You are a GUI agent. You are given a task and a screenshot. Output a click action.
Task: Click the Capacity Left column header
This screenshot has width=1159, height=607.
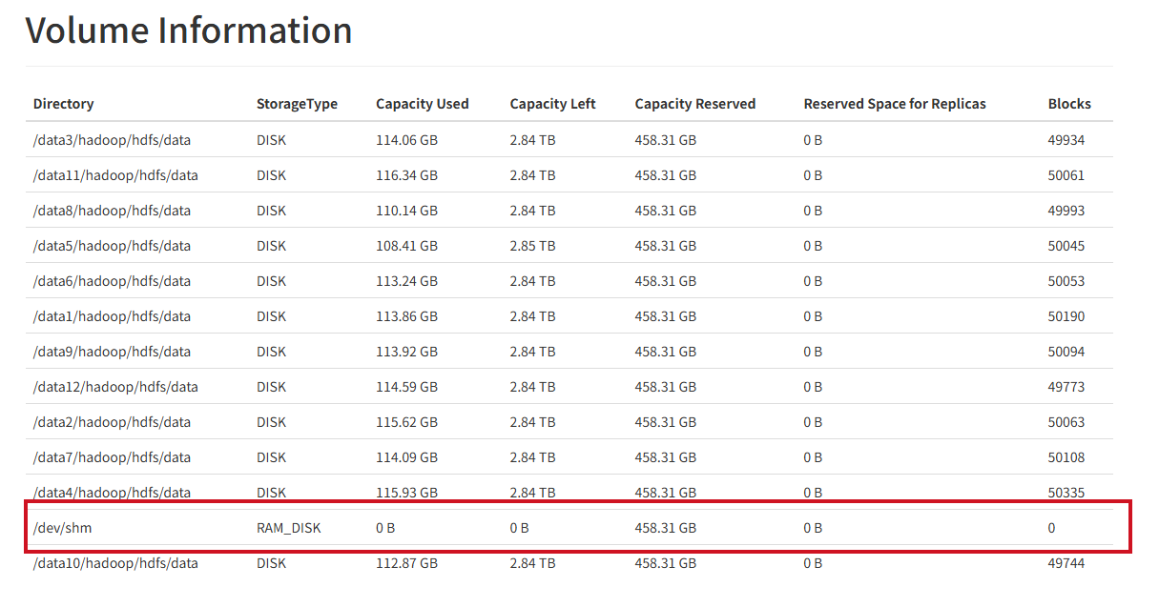pyautogui.click(x=552, y=104)
